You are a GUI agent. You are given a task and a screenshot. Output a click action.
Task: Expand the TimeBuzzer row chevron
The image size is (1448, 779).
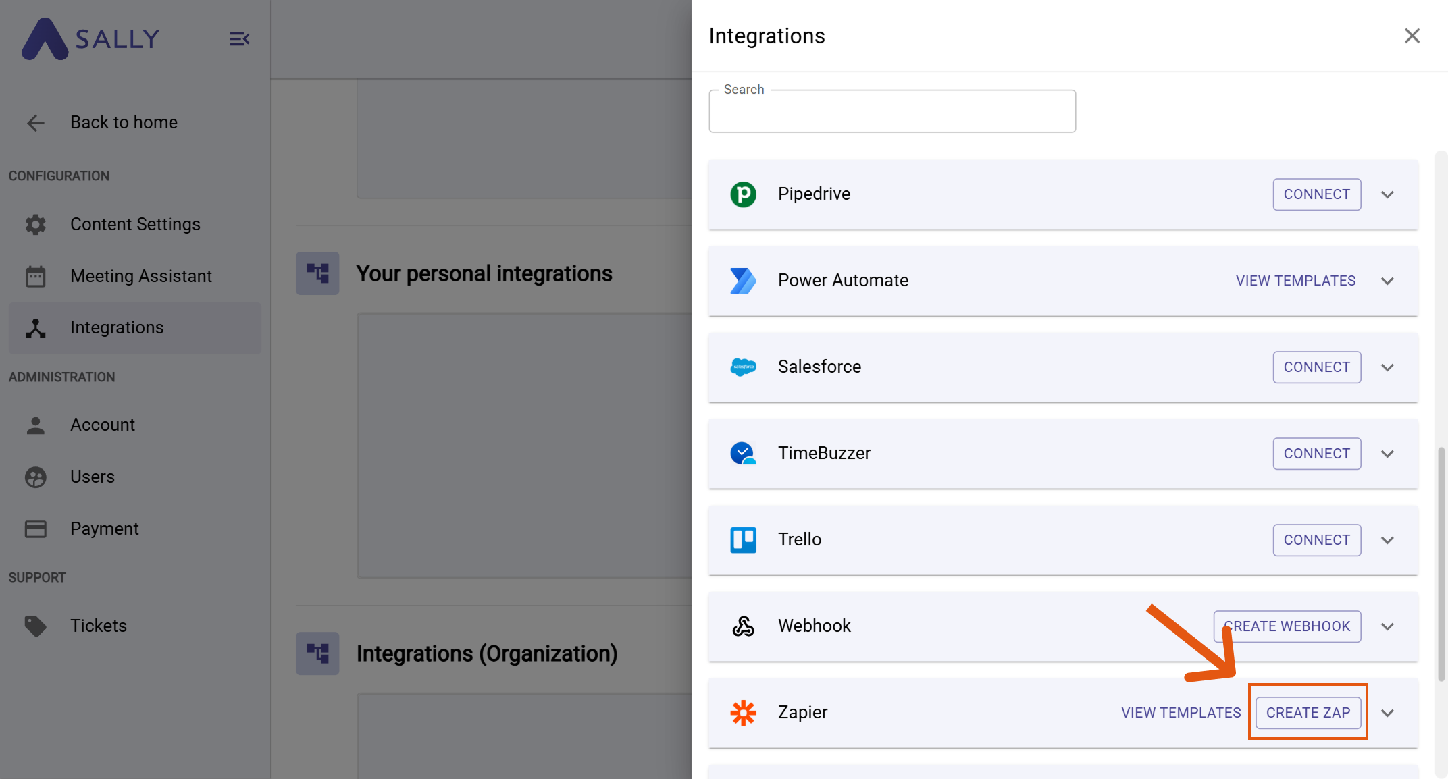1387,454
